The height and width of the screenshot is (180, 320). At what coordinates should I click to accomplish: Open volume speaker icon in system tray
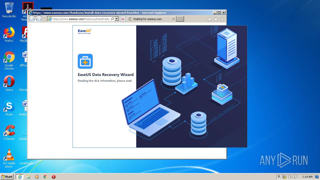[290, 177]
